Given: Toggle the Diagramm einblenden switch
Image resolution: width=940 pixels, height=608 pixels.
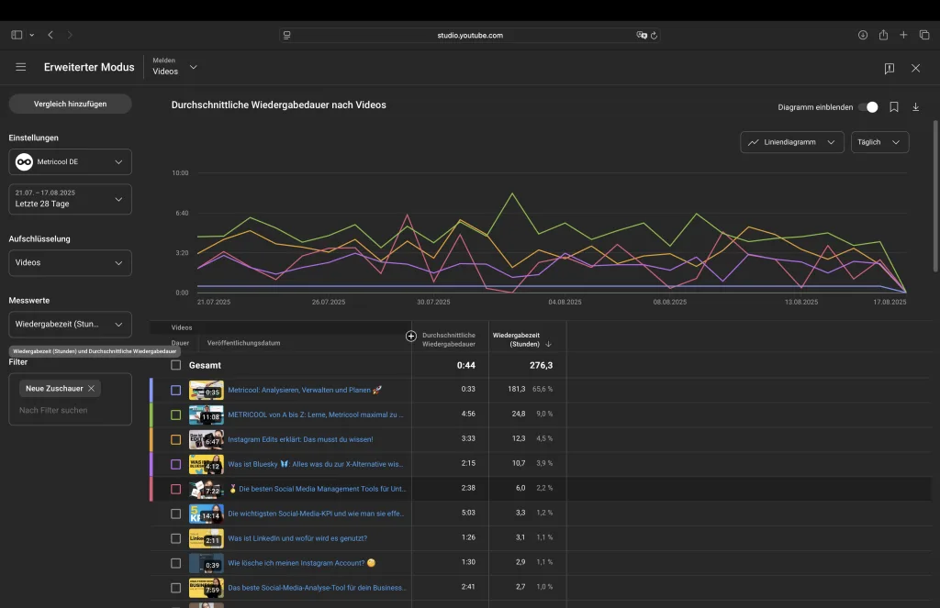Looking at the screenshot, I should 867,106.
